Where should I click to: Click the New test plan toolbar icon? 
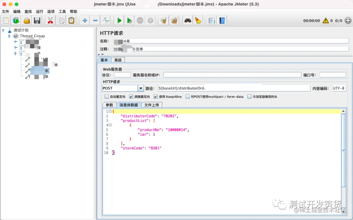coord(6,21)
